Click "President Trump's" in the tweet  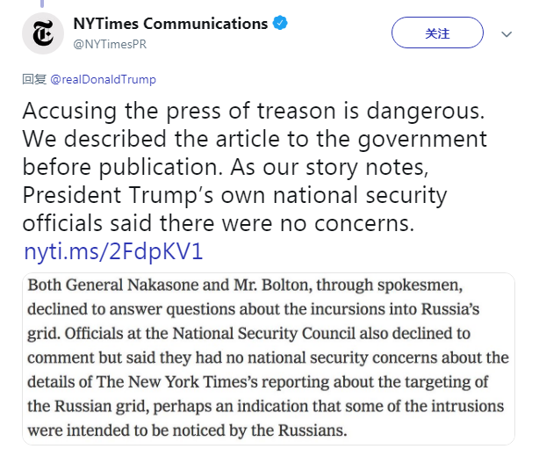(x=110, y=194)
